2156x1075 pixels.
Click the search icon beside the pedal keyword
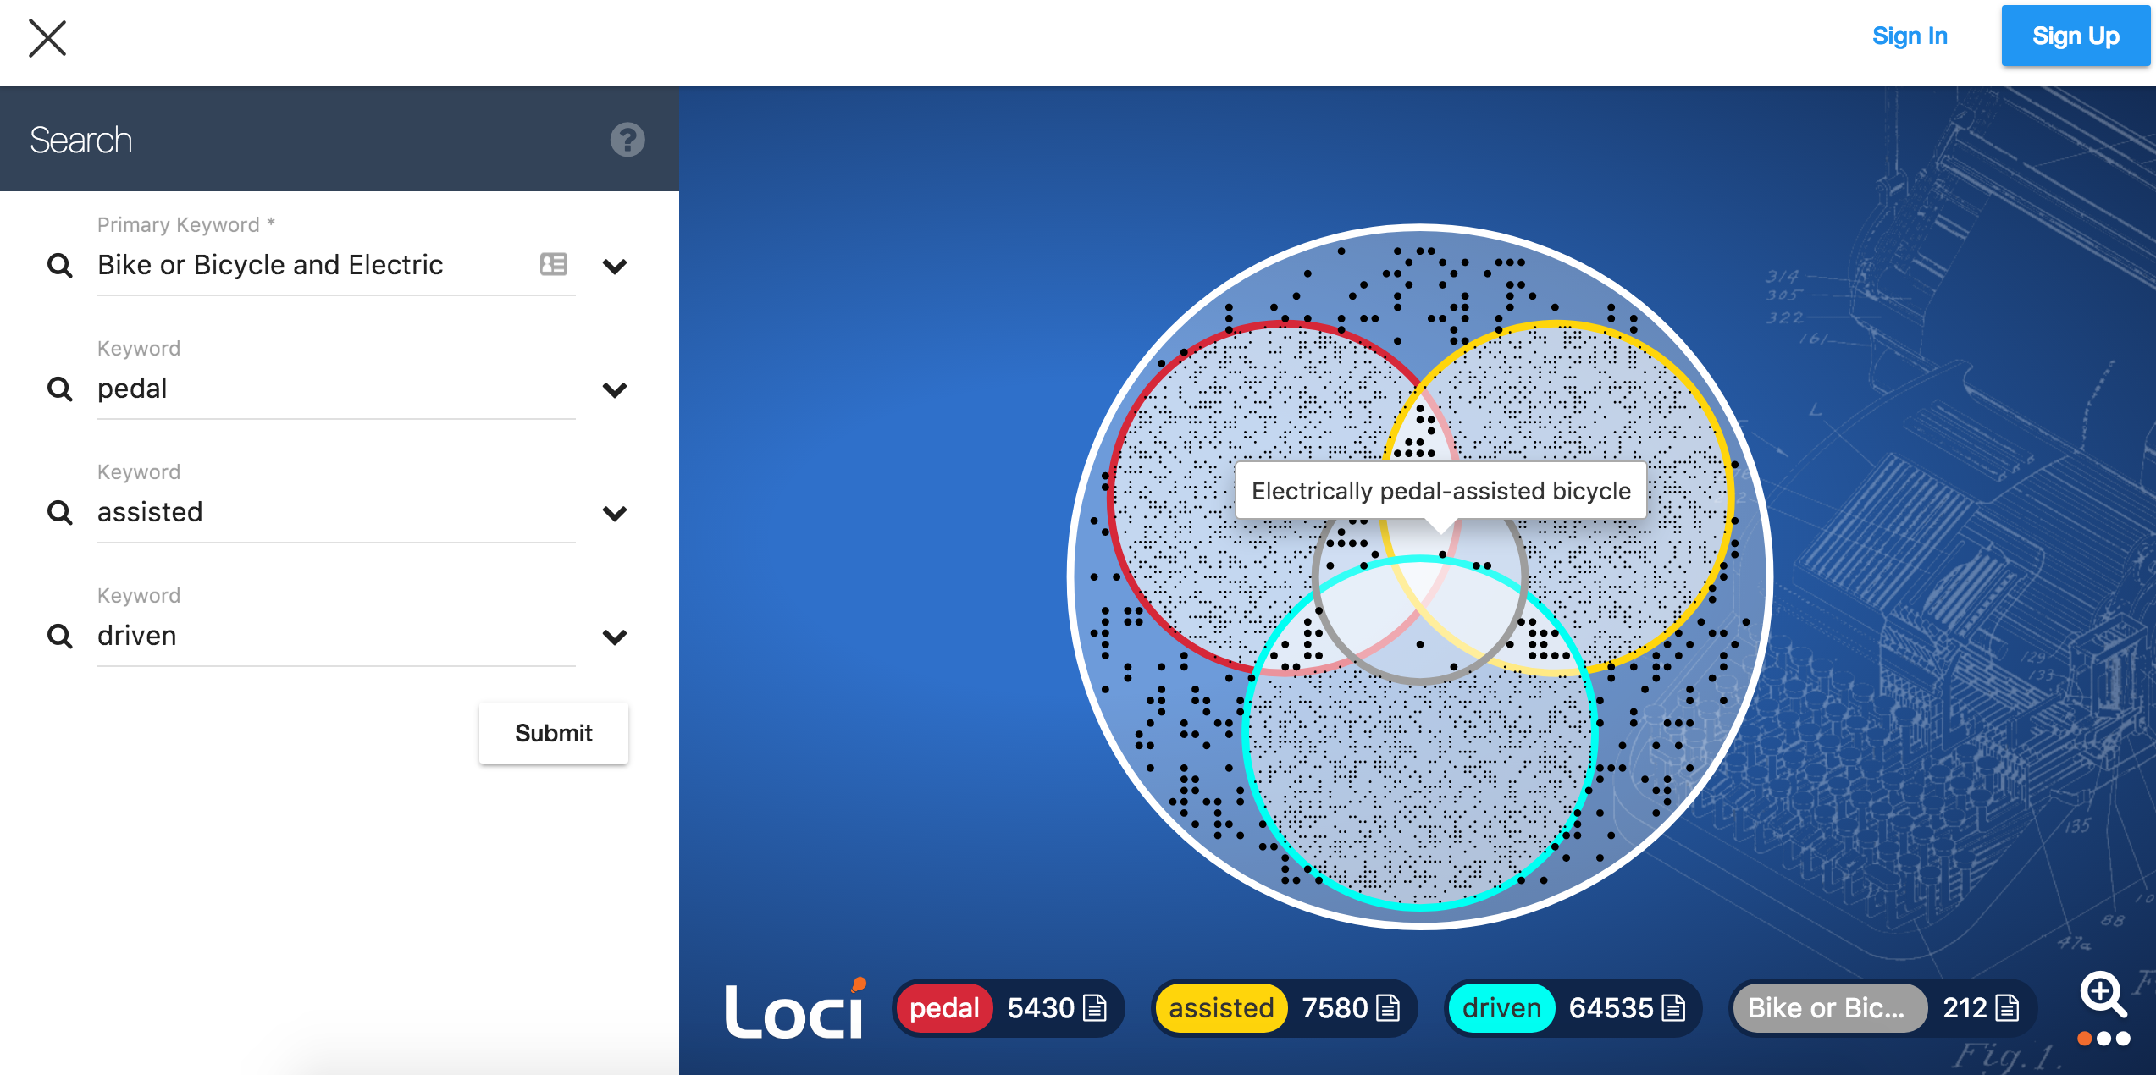click(59, 389)
